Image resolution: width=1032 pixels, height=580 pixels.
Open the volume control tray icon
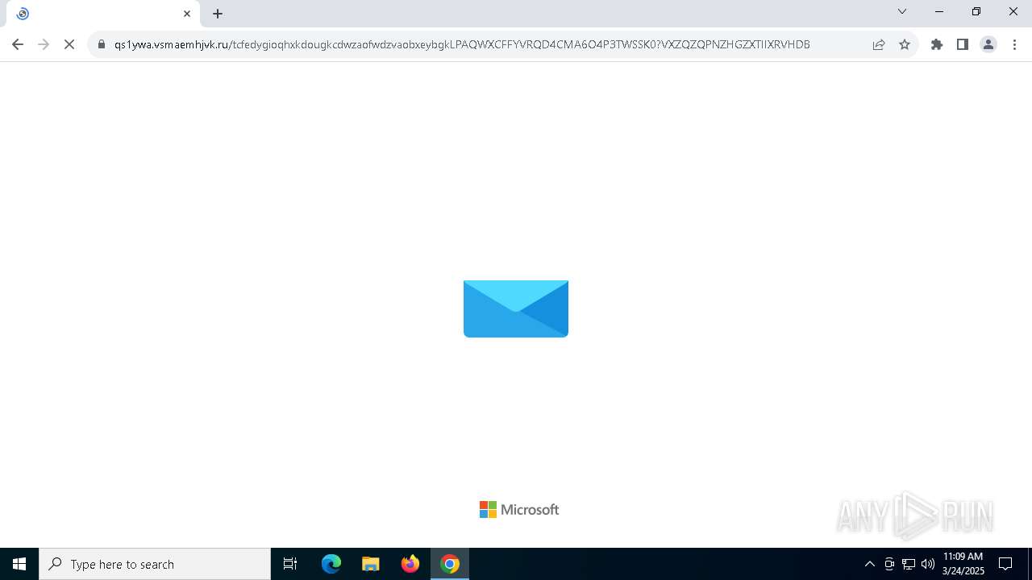928,564
